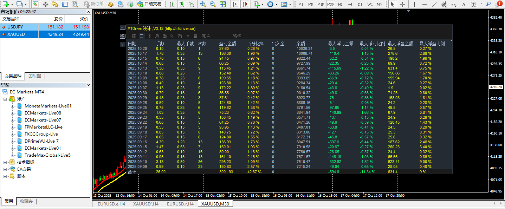
Task: Select FPMarketsLLC-Live account in Navigator
Action: click(44, 127)
